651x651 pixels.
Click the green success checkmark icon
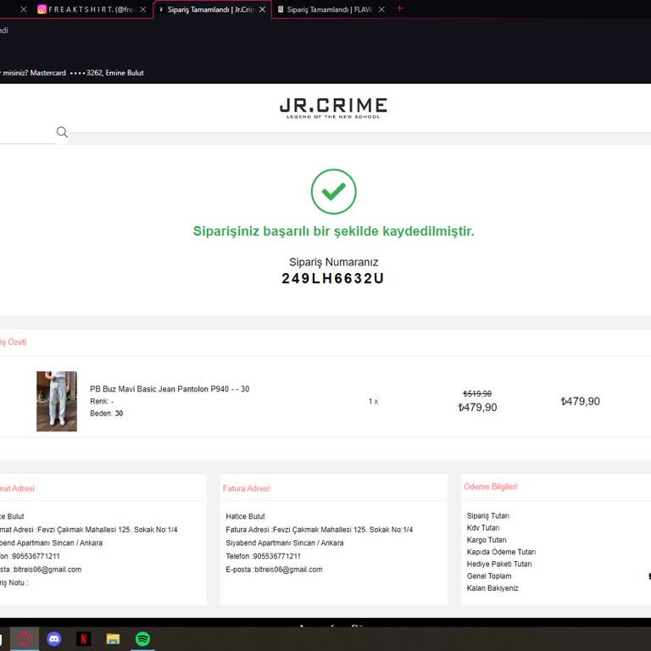[333, 192]
